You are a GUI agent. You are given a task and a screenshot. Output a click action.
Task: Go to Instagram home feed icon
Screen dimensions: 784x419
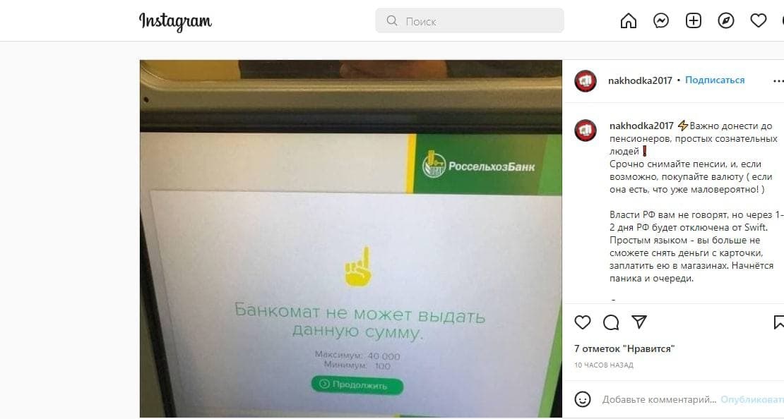coord(628,21)
